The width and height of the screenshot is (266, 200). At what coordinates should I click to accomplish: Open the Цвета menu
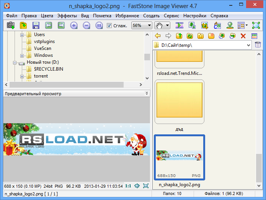coord(47,16)
